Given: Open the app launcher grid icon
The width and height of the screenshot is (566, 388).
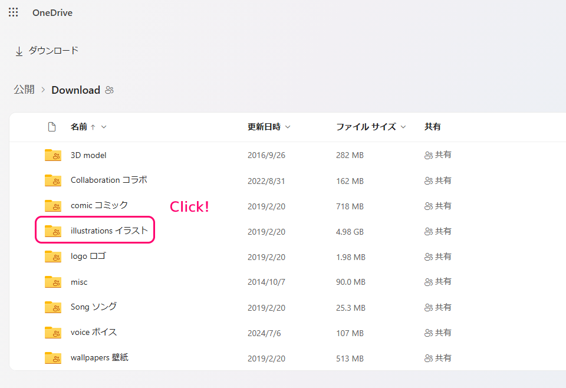Looking at the screenshot, I should [x=14, y=12].
